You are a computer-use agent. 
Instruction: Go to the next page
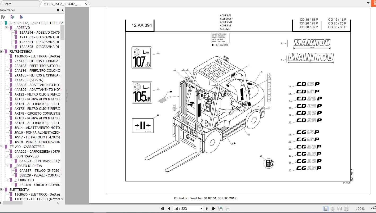point(207,209)
